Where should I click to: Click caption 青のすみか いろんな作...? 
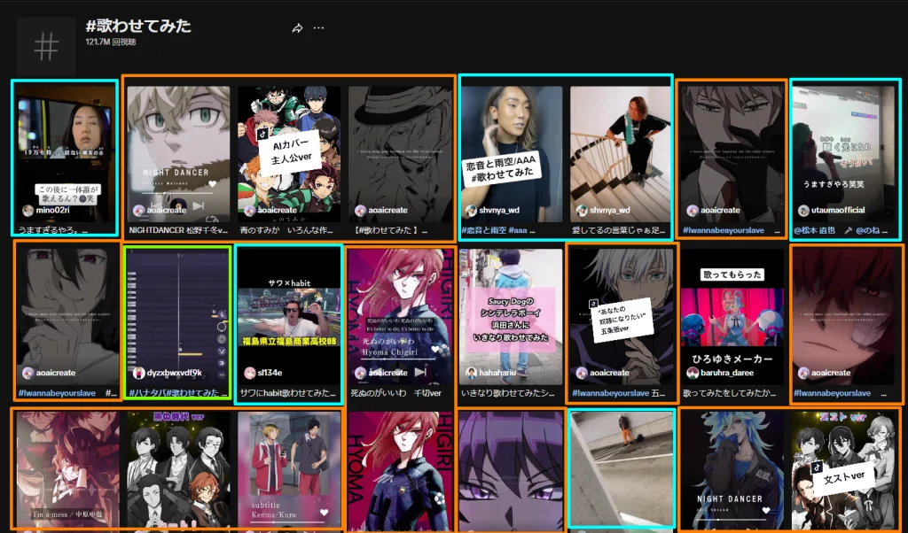(x=286, y=230)
